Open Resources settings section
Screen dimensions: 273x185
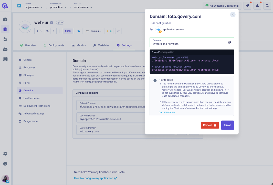[40, 67]
